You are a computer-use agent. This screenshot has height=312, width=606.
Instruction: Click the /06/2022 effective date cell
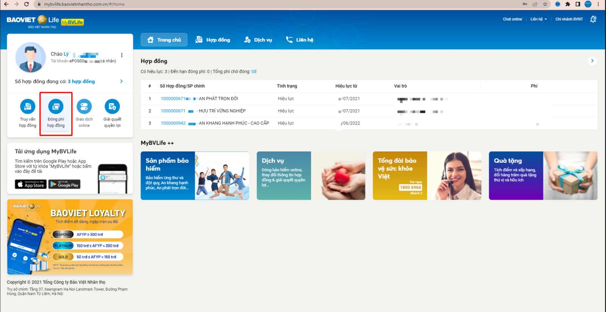click(350, 123)
